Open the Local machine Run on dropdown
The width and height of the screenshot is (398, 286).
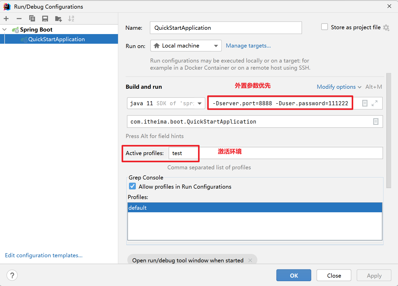(x=186, y=46)
